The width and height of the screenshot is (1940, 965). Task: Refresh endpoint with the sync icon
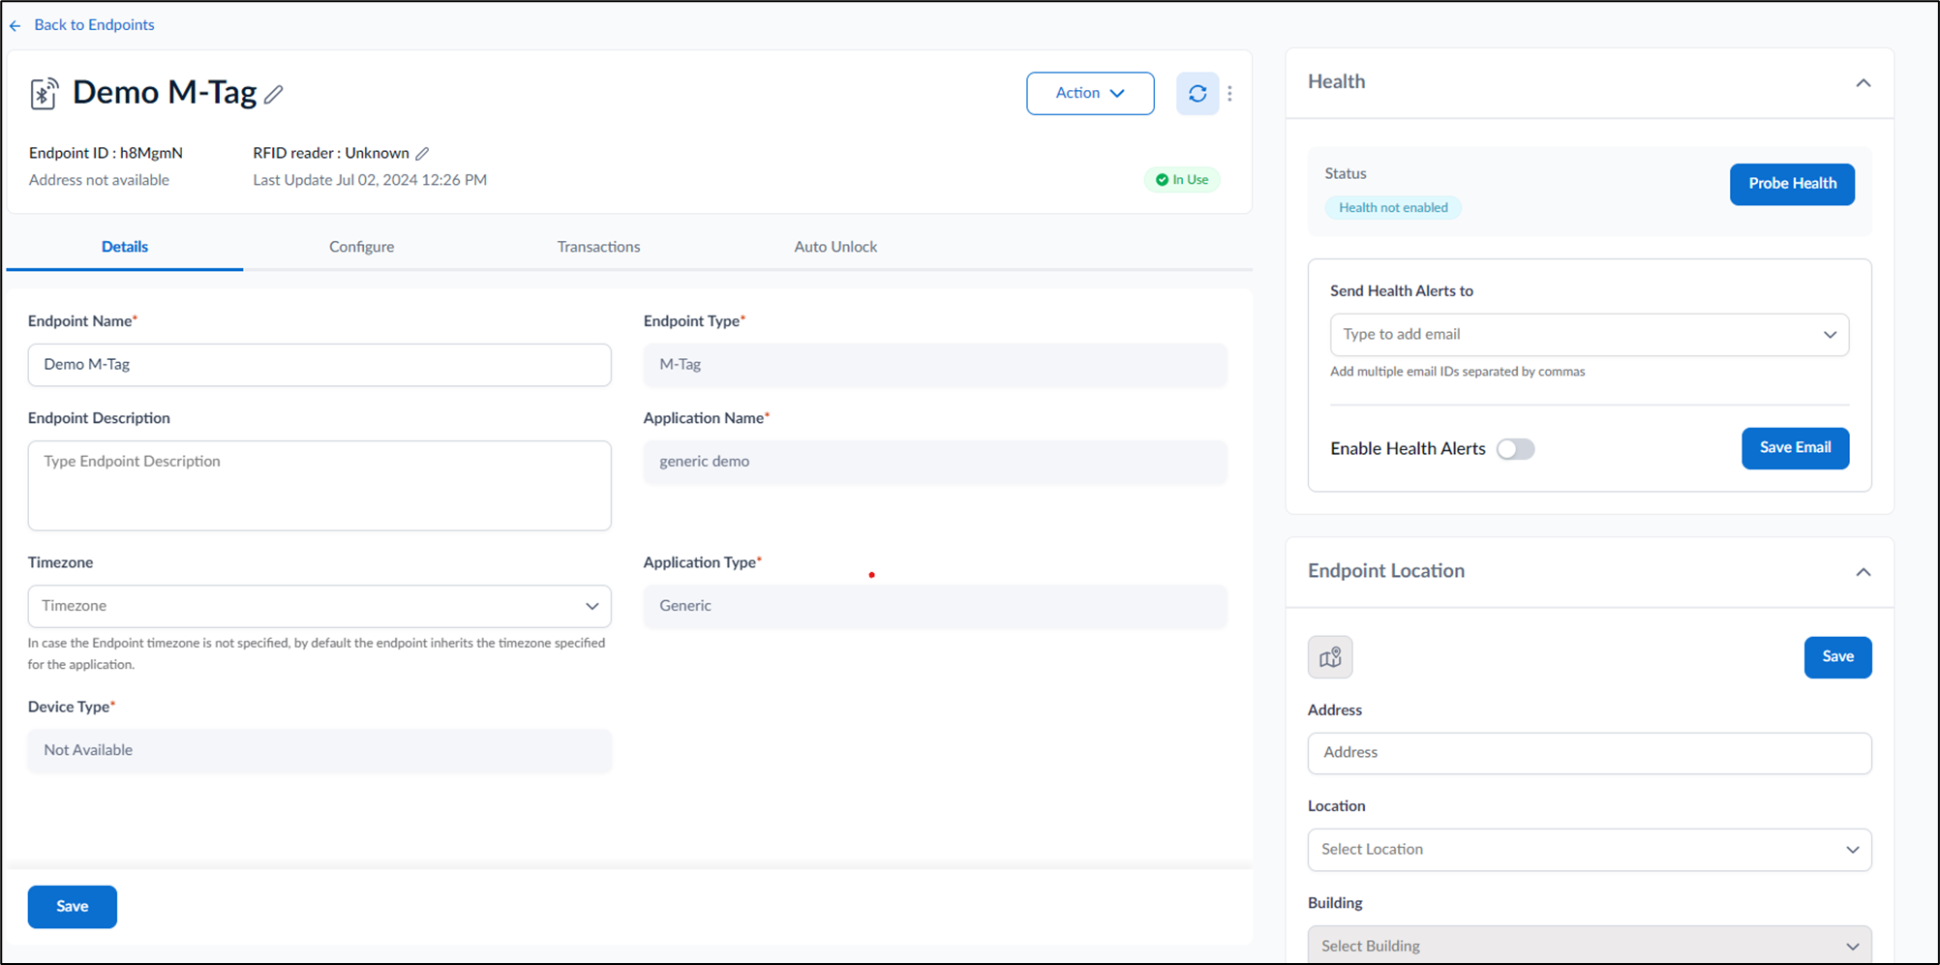1197,94
